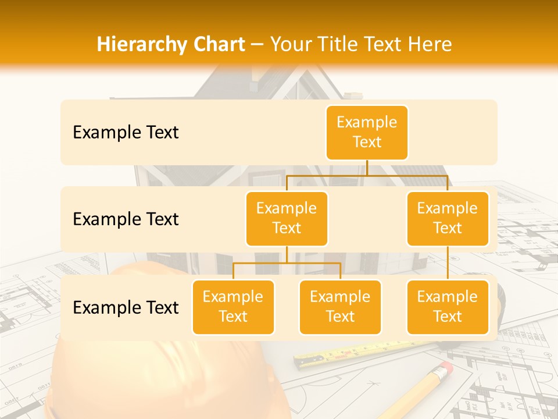
Task: Click the left node in the second level
Action: coord(287,219)
